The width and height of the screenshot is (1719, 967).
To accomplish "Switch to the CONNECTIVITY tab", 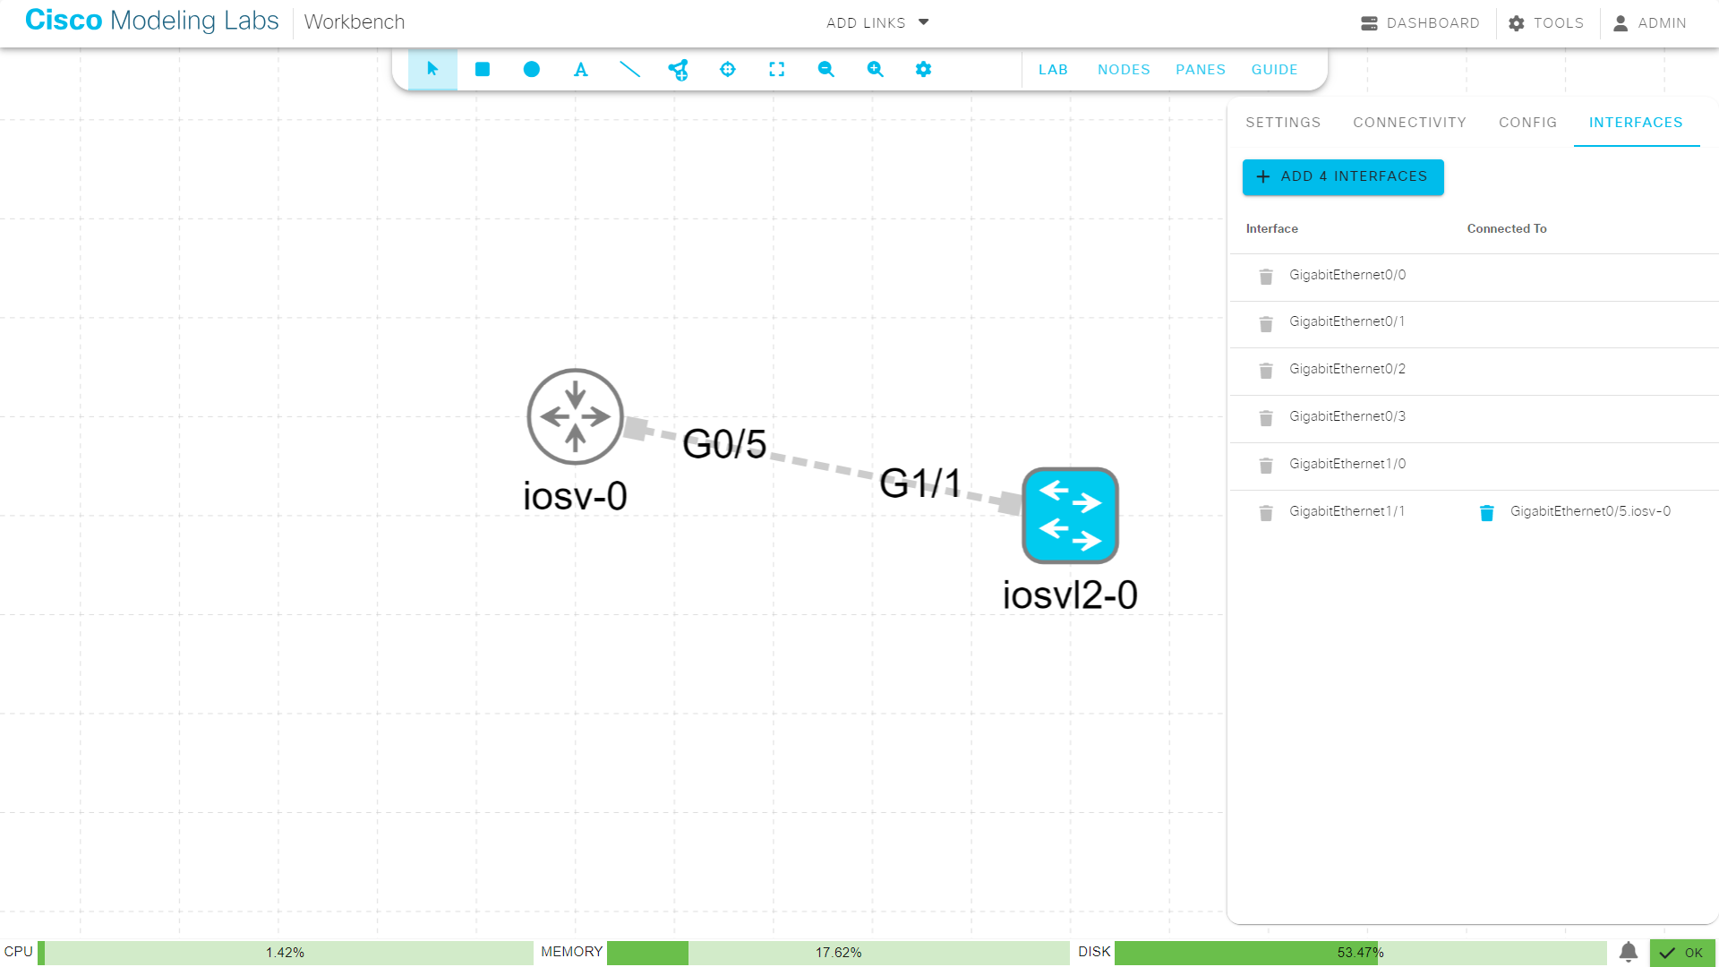I will [x=1409, y=123].
